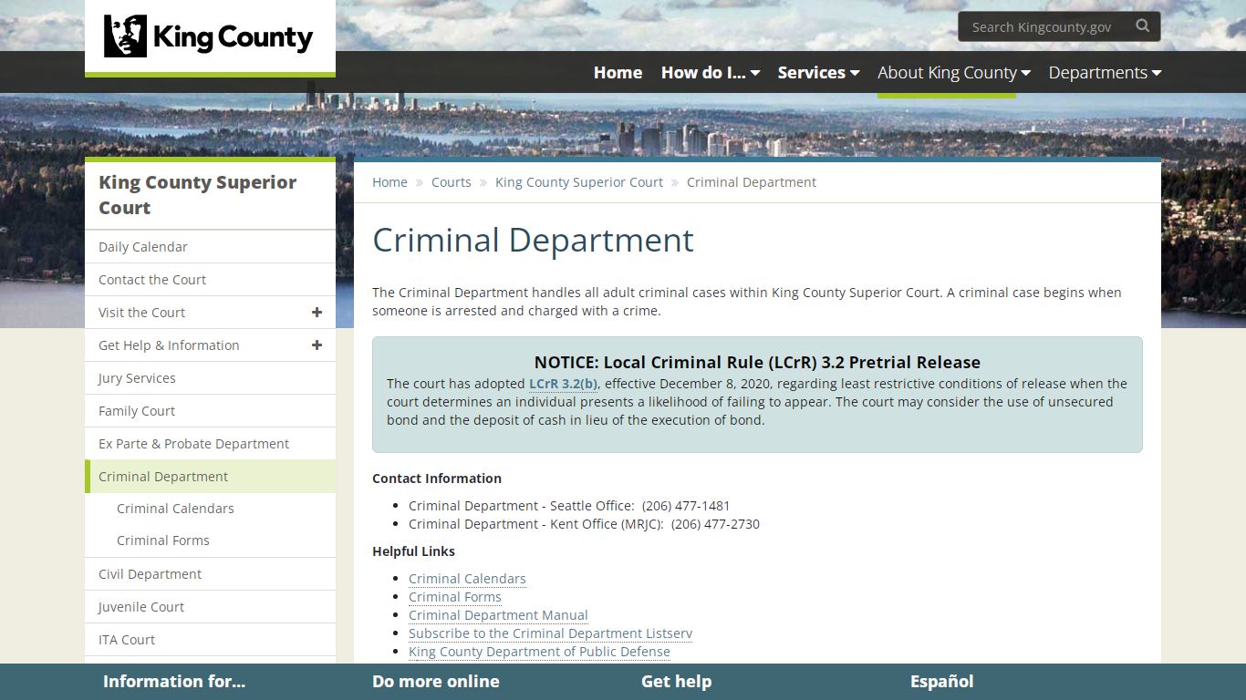Click Visit the Court sidebar label
Viewport: 1246px width, 700px height.
point(141,313)
